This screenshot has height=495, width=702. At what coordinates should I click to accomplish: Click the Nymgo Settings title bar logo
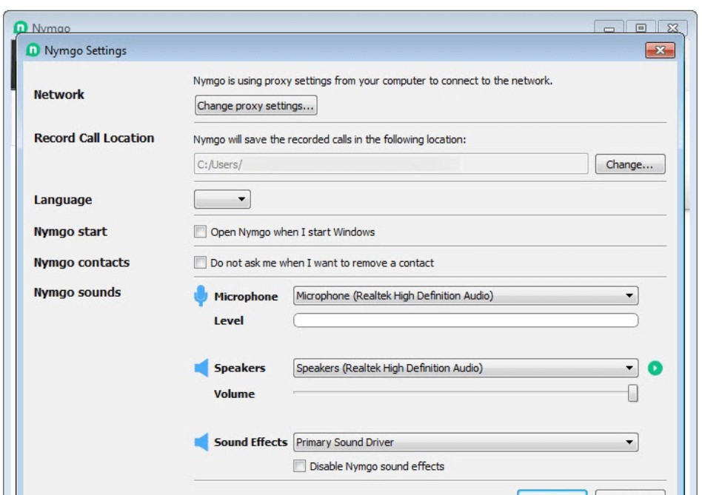pyautogui.click(x=33, y=50)
